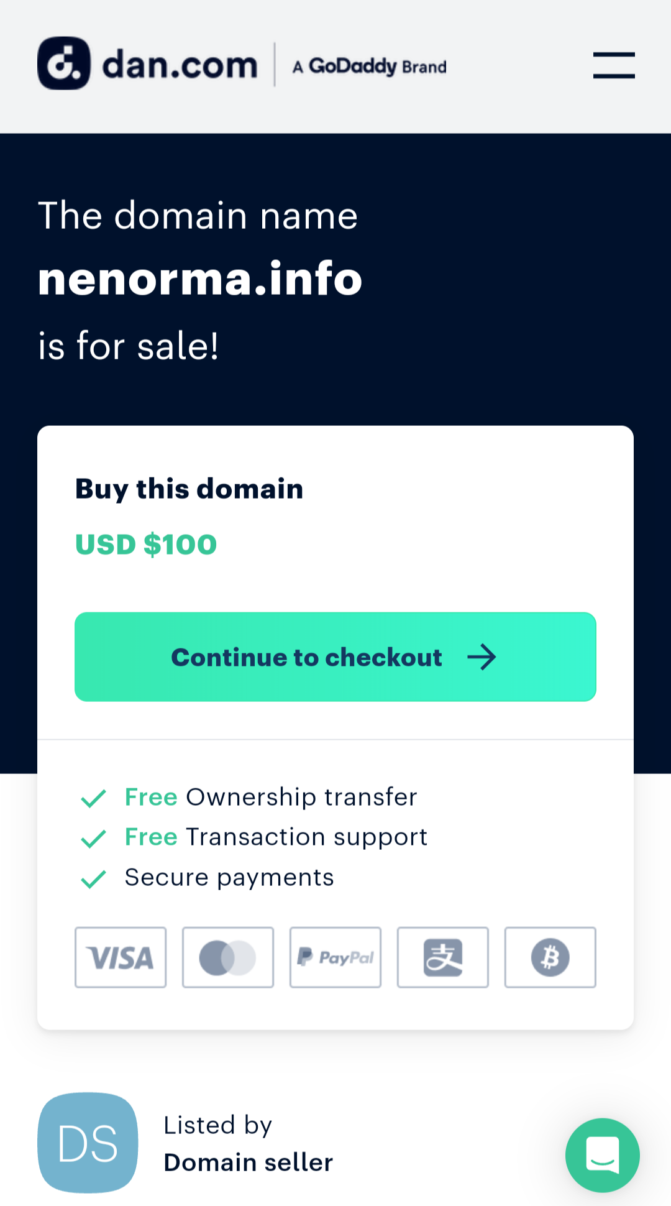Open the live chat widget
The width and height of the screenshot is (671, 1206).
602,1155
